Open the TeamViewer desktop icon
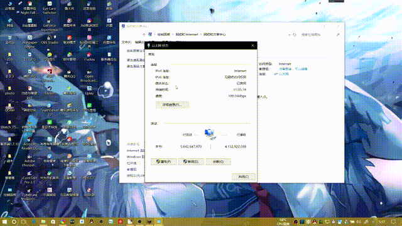 pyautogui.click(x=50, y=110)
